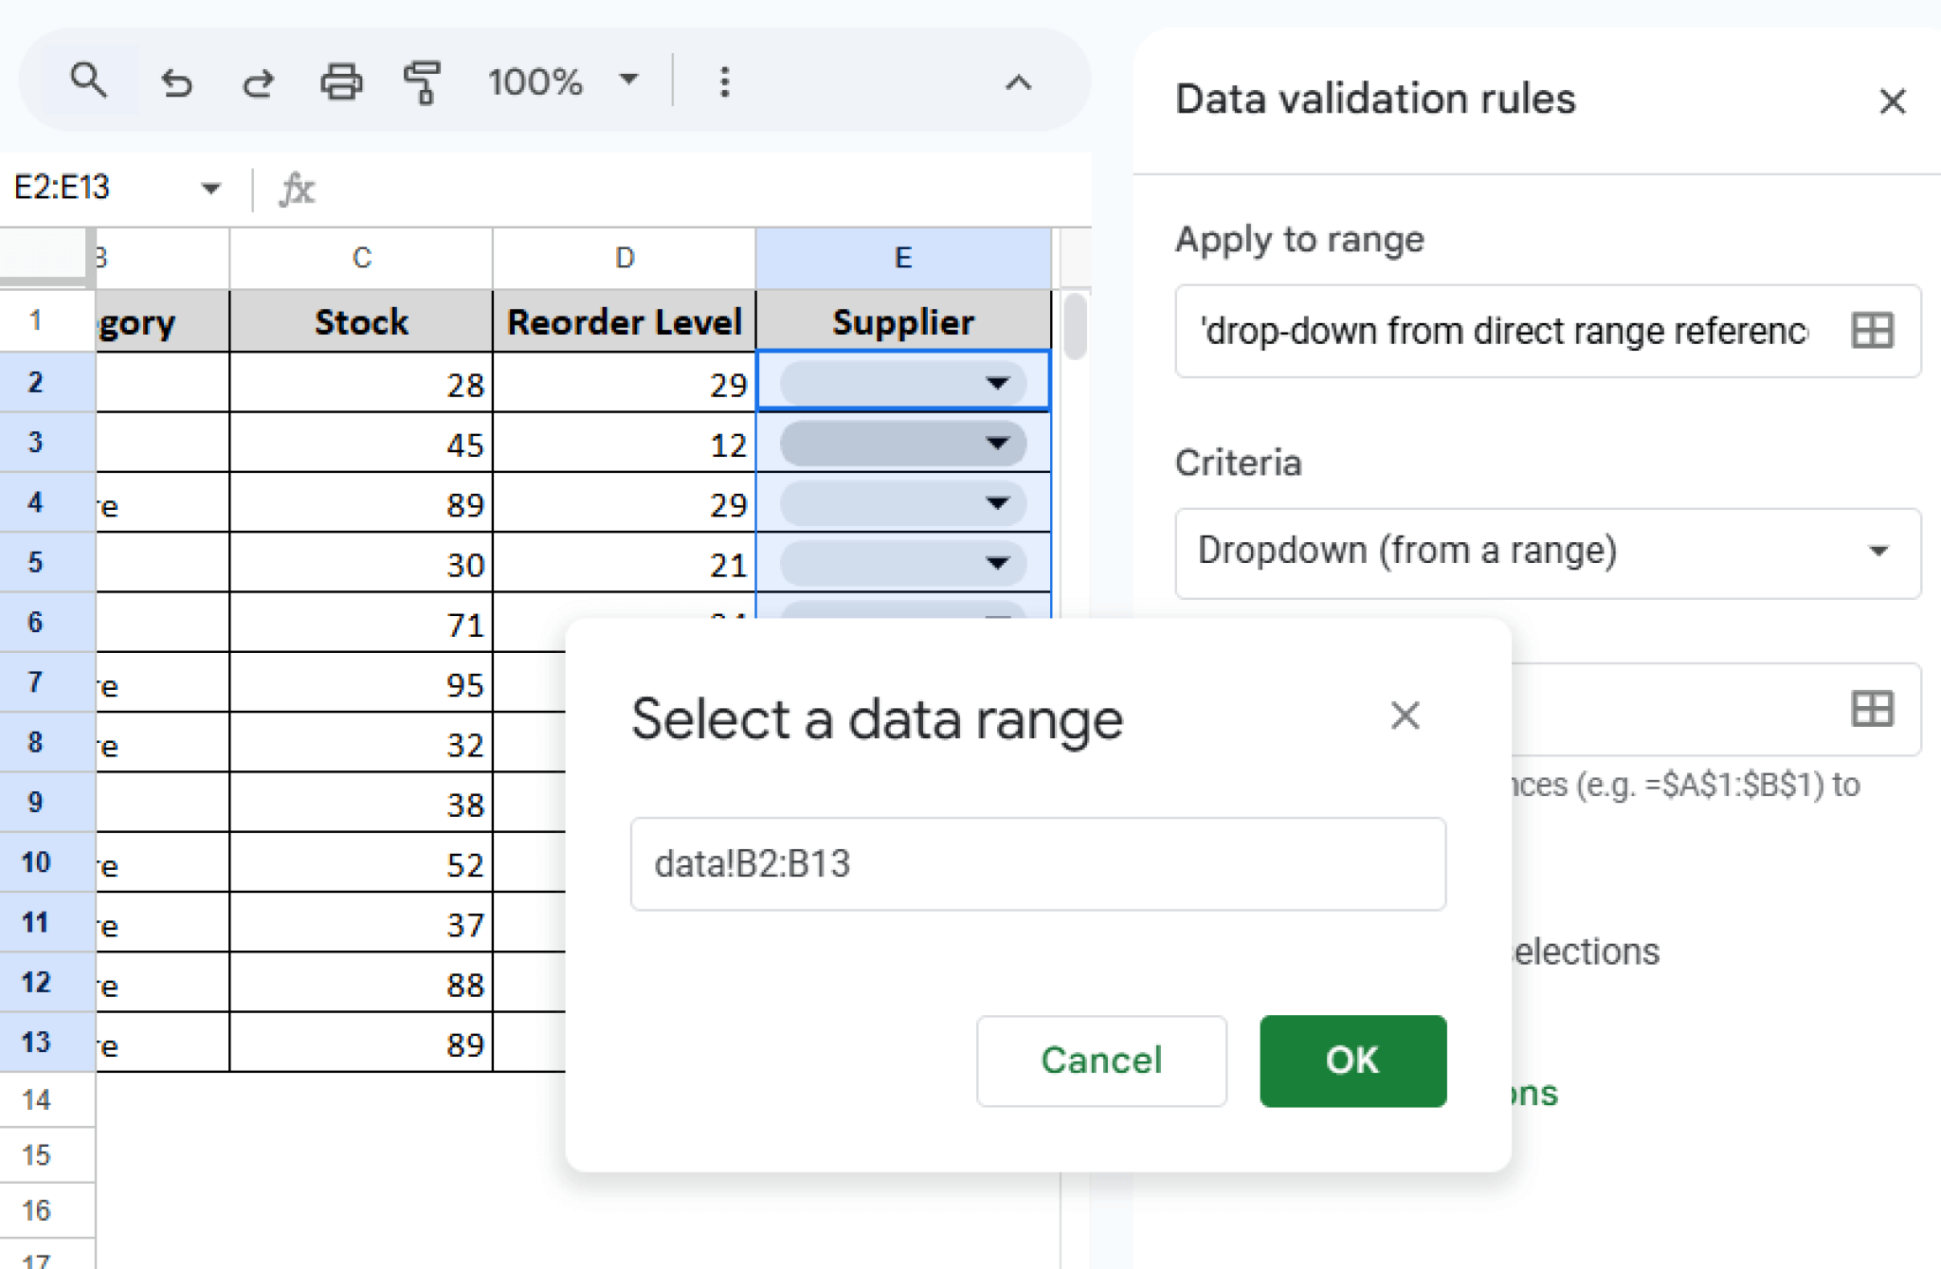
Task: Open the name box dropdown arrow
Action: pyautogui.click(x=210, y=189)
